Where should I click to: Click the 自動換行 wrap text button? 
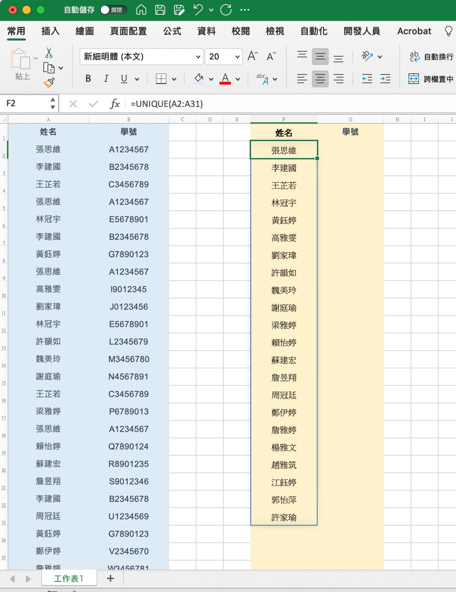click(x=431, y=57)
